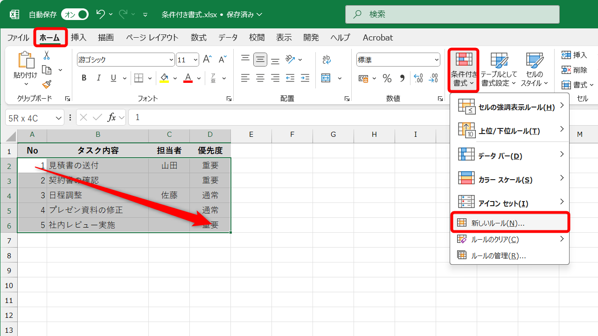Increase decimal places
The image size is (598, 336).
[418, 79]
